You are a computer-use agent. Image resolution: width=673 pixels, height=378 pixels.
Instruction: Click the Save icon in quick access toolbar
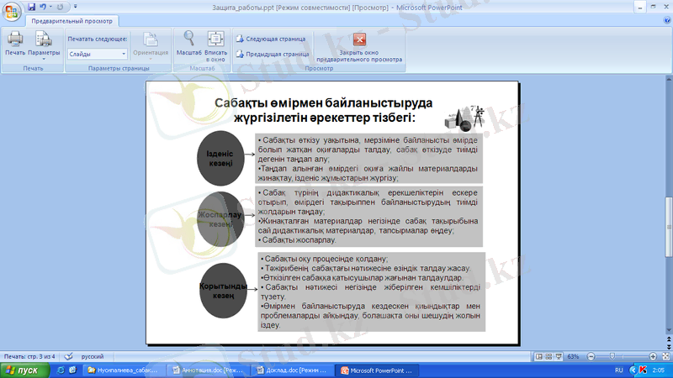(x=30, y=6)
